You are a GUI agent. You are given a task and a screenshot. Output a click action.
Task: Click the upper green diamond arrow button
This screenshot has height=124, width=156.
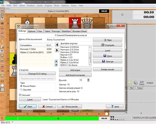56,61
